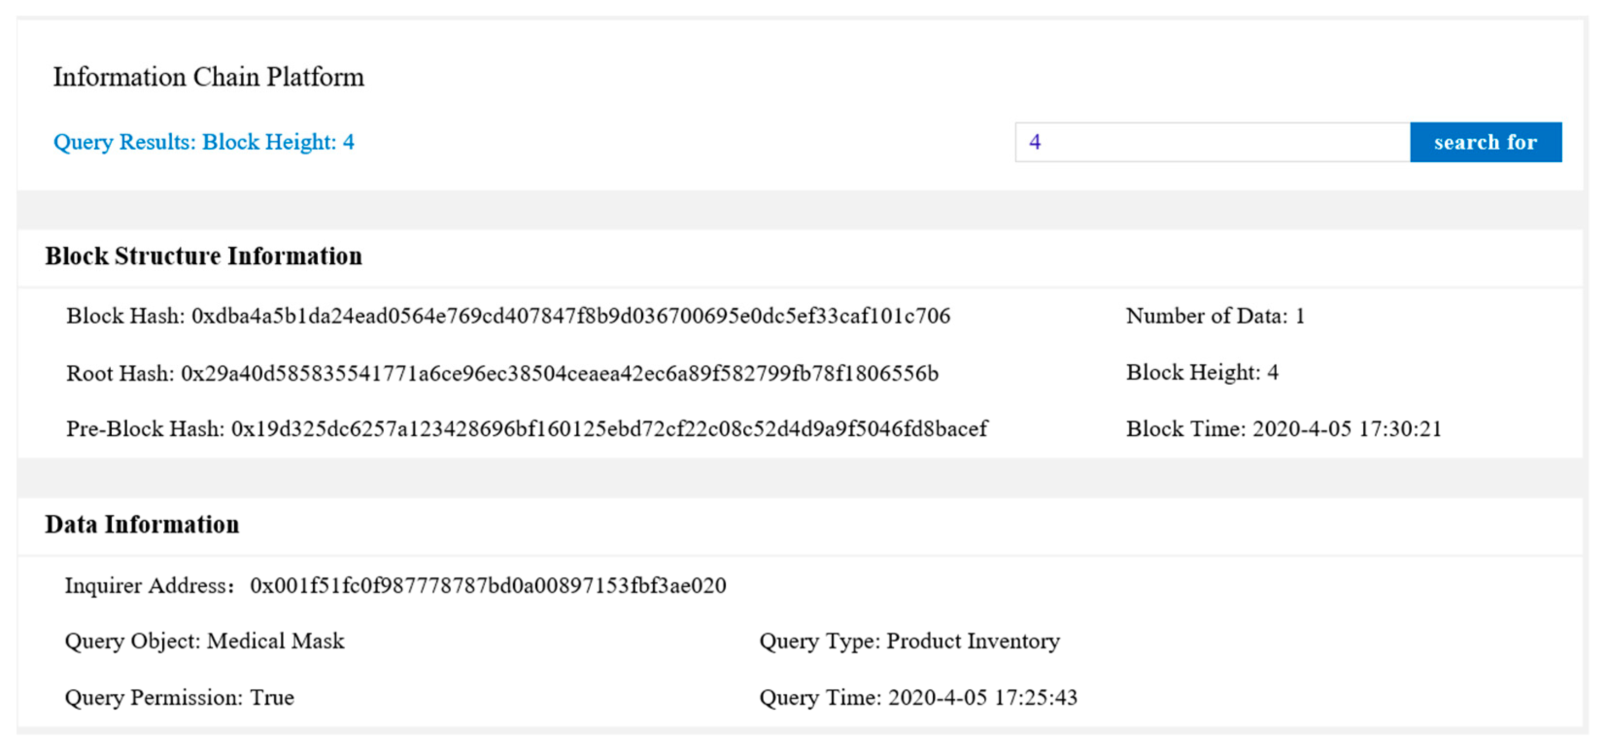Click the Query Type: Product Inventory text

909,641
